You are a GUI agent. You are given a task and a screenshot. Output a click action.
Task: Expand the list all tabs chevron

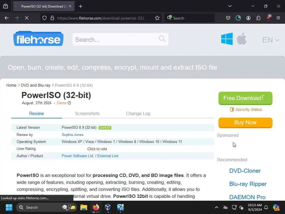(x=230, y=6)
